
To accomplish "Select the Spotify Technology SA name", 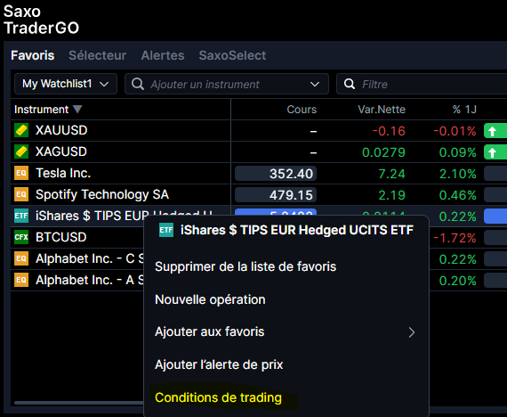I will (x=102, y=194).
